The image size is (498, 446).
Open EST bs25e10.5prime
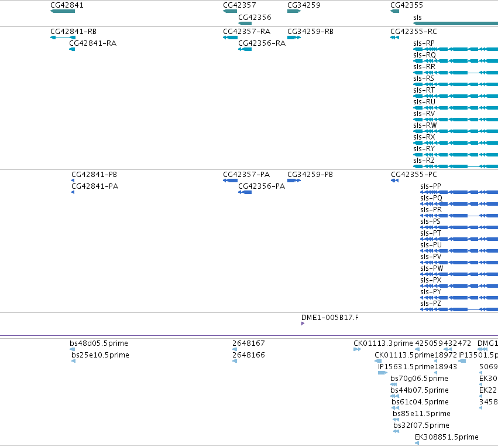[x=73, y=361]
